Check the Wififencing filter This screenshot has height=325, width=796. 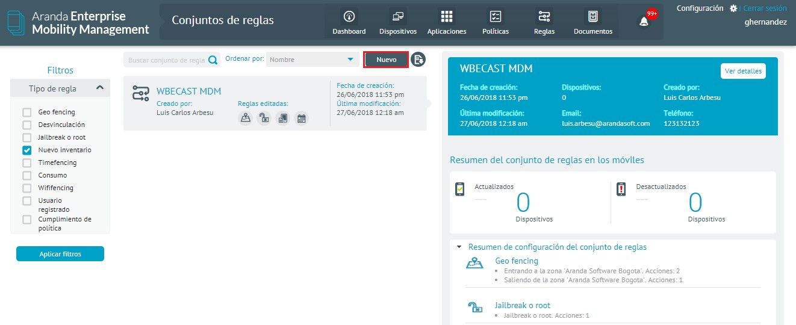pos(27,188)
